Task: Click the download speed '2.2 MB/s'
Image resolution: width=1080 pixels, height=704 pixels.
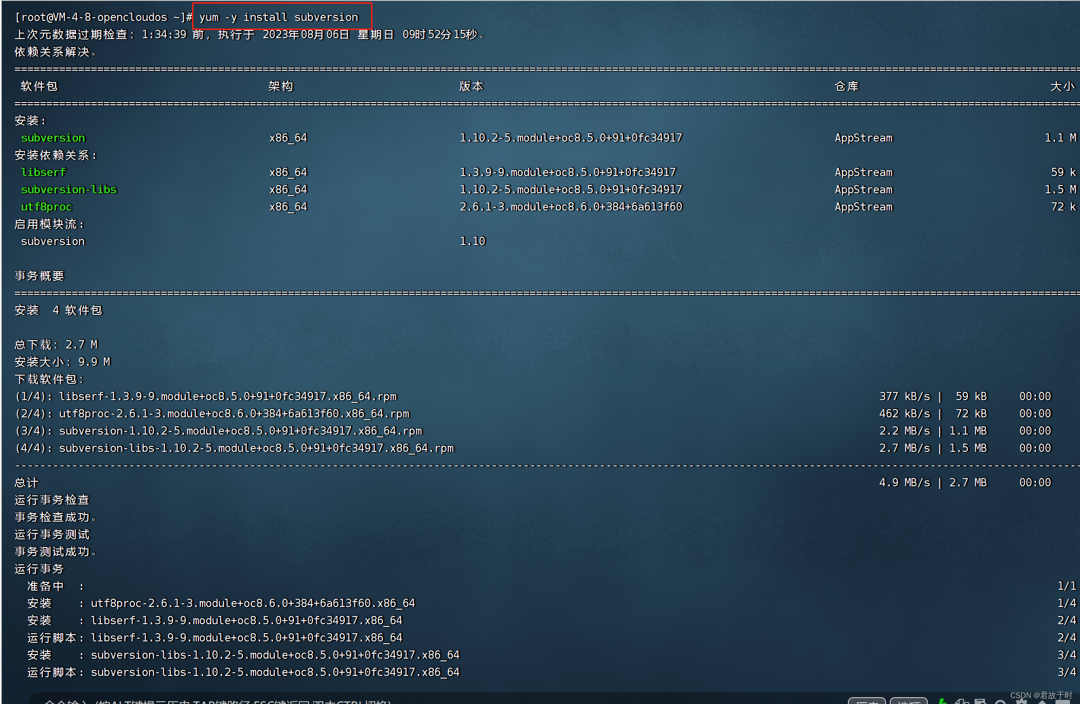Action: 905,431
